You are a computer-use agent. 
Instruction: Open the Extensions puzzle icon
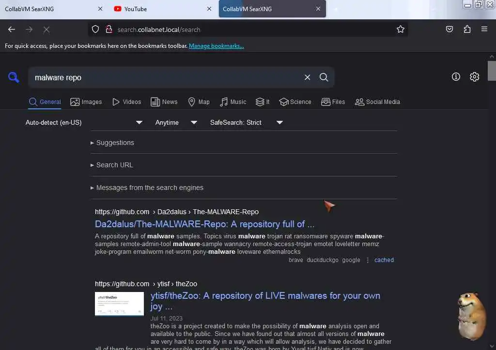[467, 29]
